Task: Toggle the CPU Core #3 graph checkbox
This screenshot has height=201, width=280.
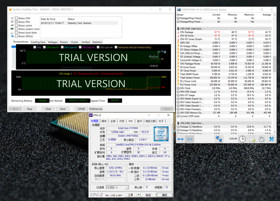Action: tap(80, 47)
